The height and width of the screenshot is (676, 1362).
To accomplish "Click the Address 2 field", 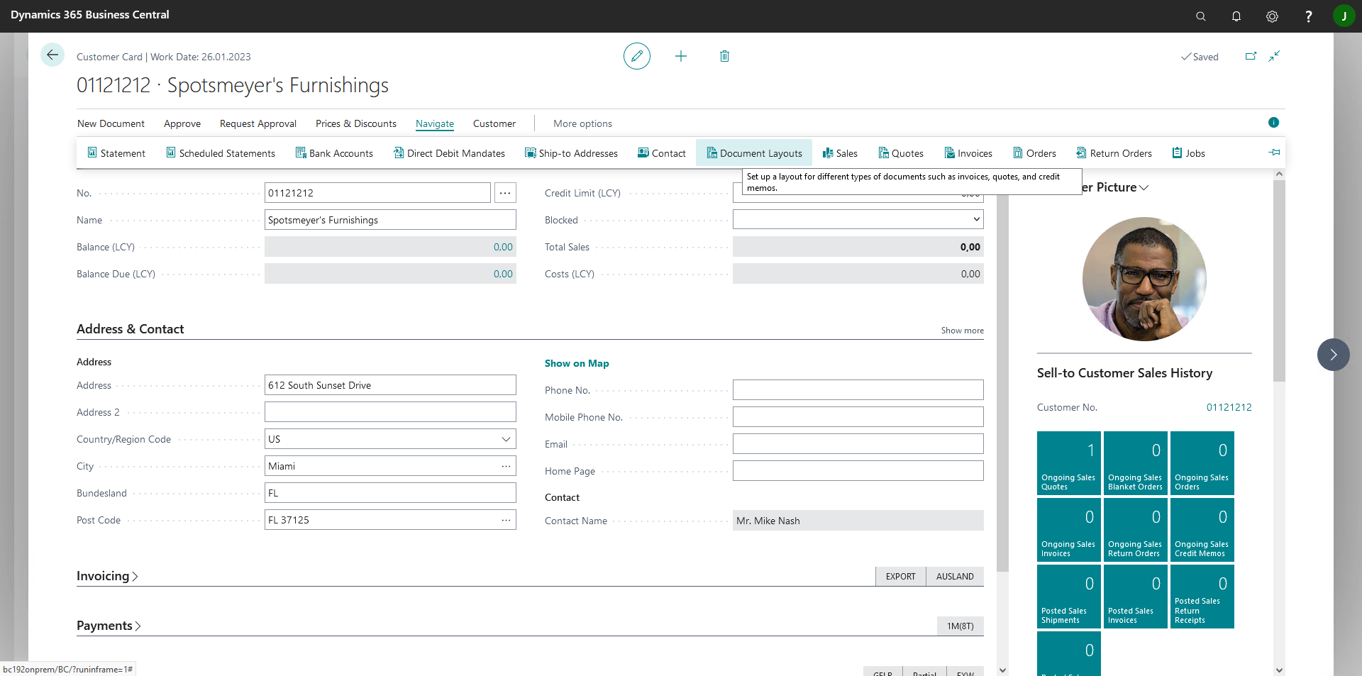I will [390, 412].
